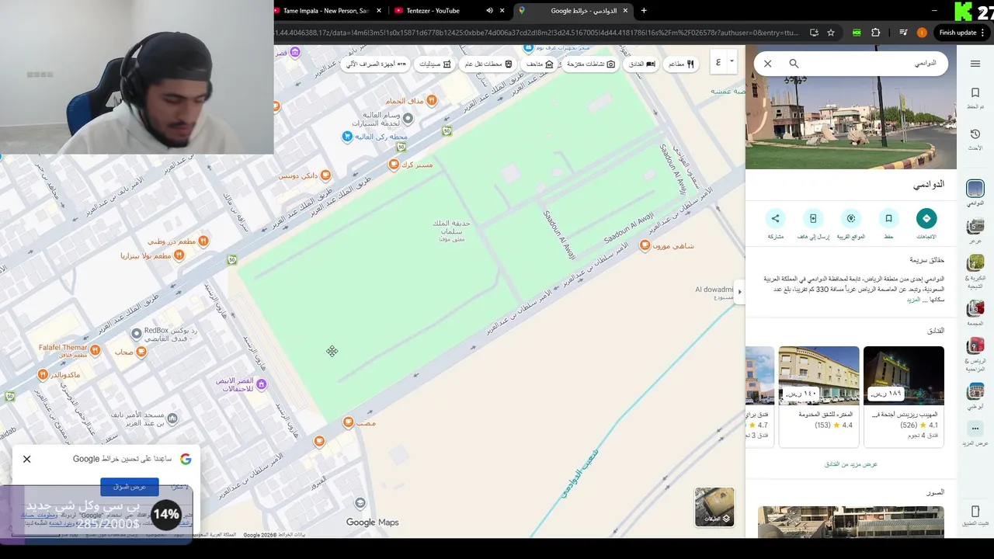
Task: Open recent place الدوادمي in the sidebar
Action: click(975, 193)
